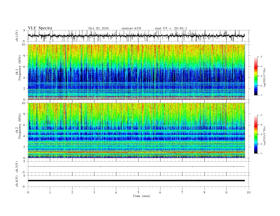Screen dimensions: 280x216
Task: Click the thick black ch.4 voltage trace
Action: click(136, 181)
